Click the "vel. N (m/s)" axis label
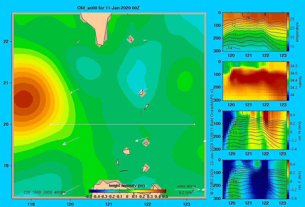Viewport: 305px width, 207px height. [x=300, y=131]
